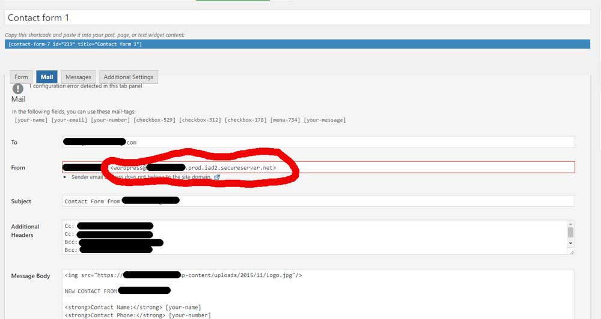
Task: Click the [your-message] mail-tag
Action: coord(325,120)
